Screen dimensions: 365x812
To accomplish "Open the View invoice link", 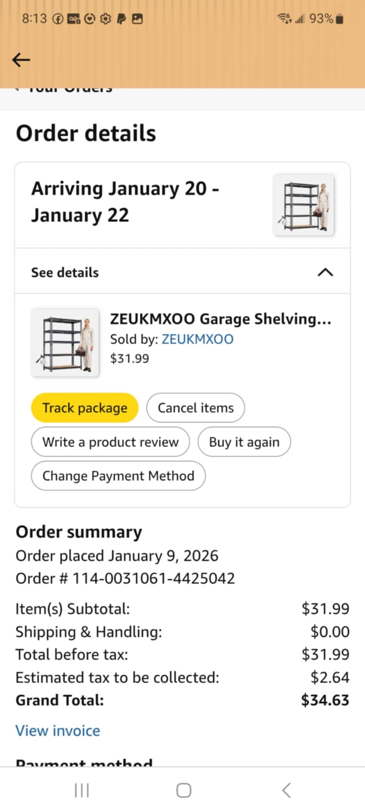I will 58,730.
